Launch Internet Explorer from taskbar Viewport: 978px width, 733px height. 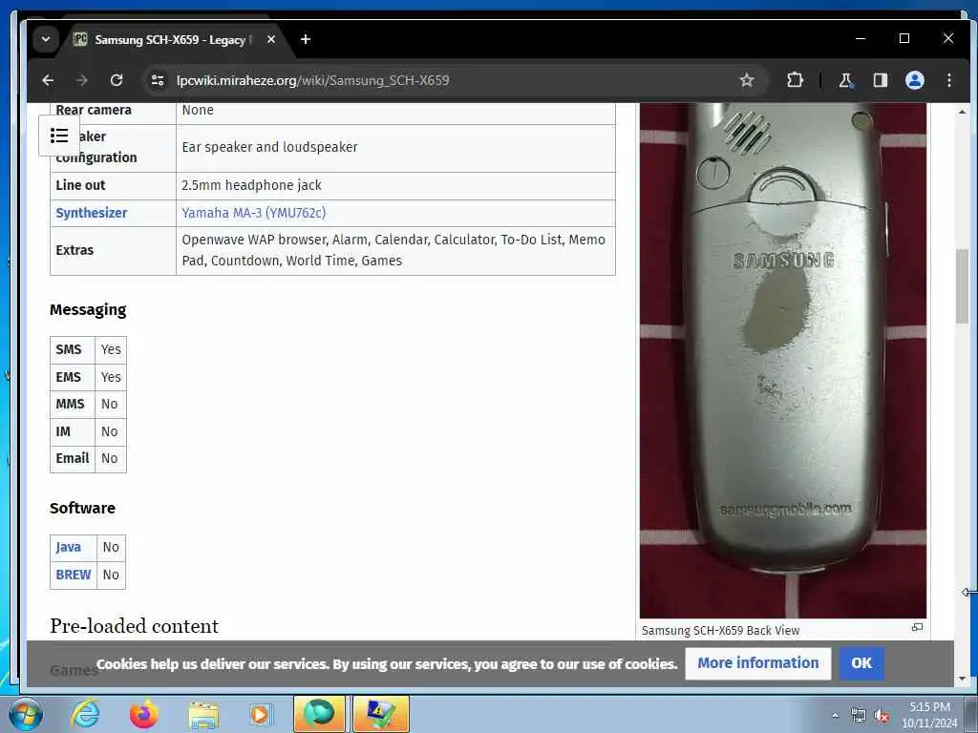[85, 714]
